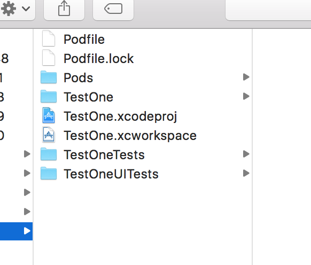Select the TestOne.xcworkspace workspace icon

pyautogui.click(x=49, y=135)
